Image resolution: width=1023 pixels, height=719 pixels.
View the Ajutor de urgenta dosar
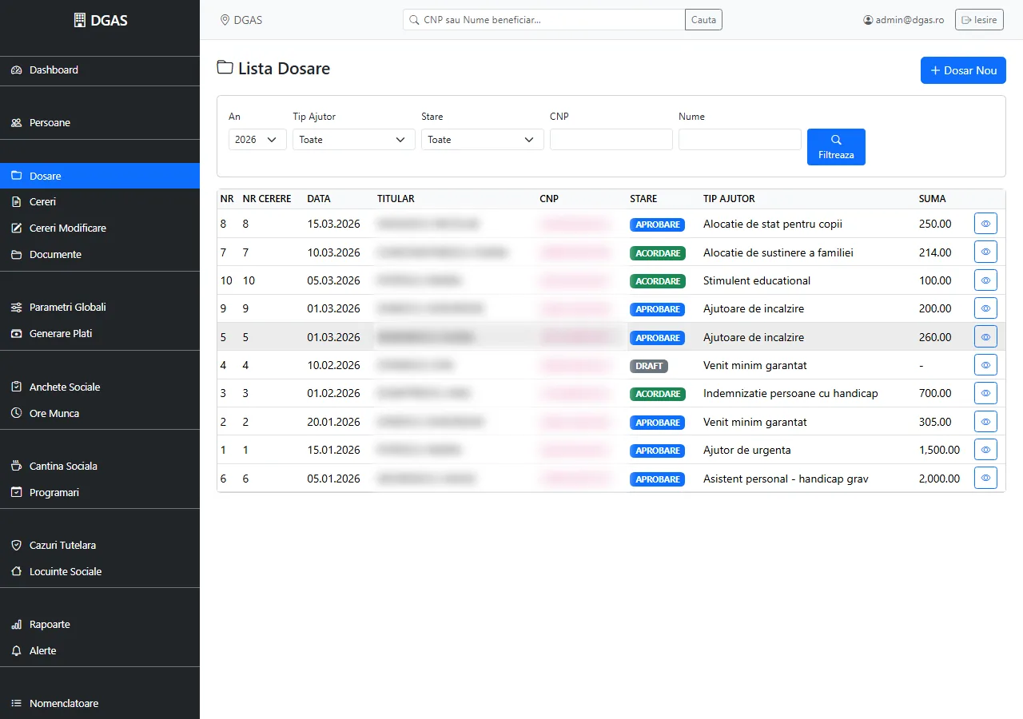click(985, 451)
